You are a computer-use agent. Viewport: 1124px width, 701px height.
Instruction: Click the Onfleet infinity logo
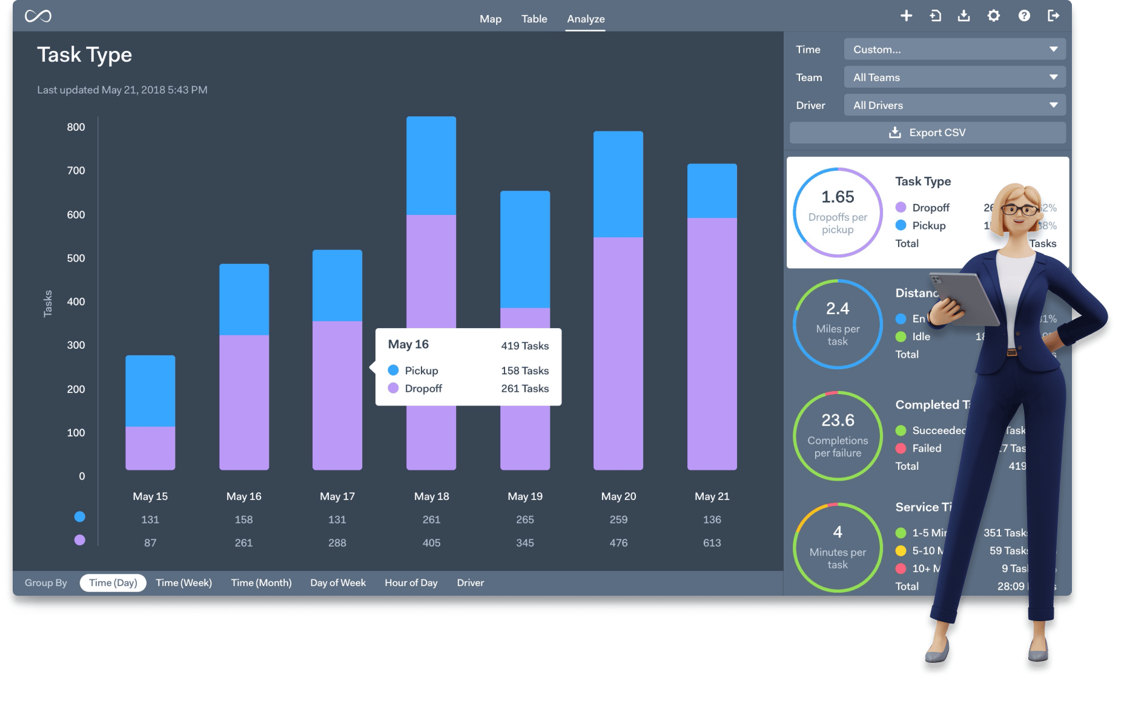click(x=38, y=16)
